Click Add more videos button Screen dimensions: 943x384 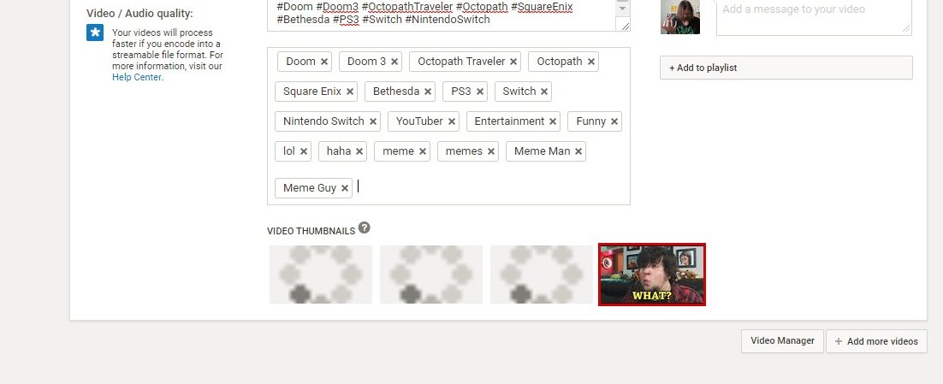coord(876,341)
